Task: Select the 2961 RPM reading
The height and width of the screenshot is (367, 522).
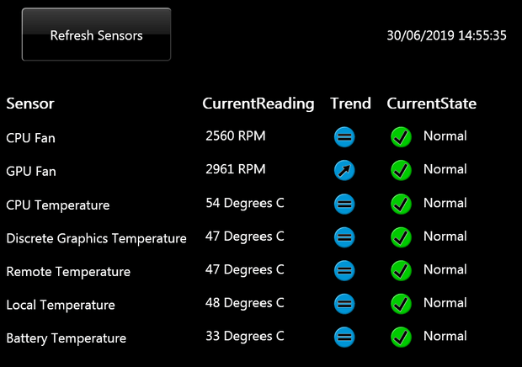Action: point(235,169)
